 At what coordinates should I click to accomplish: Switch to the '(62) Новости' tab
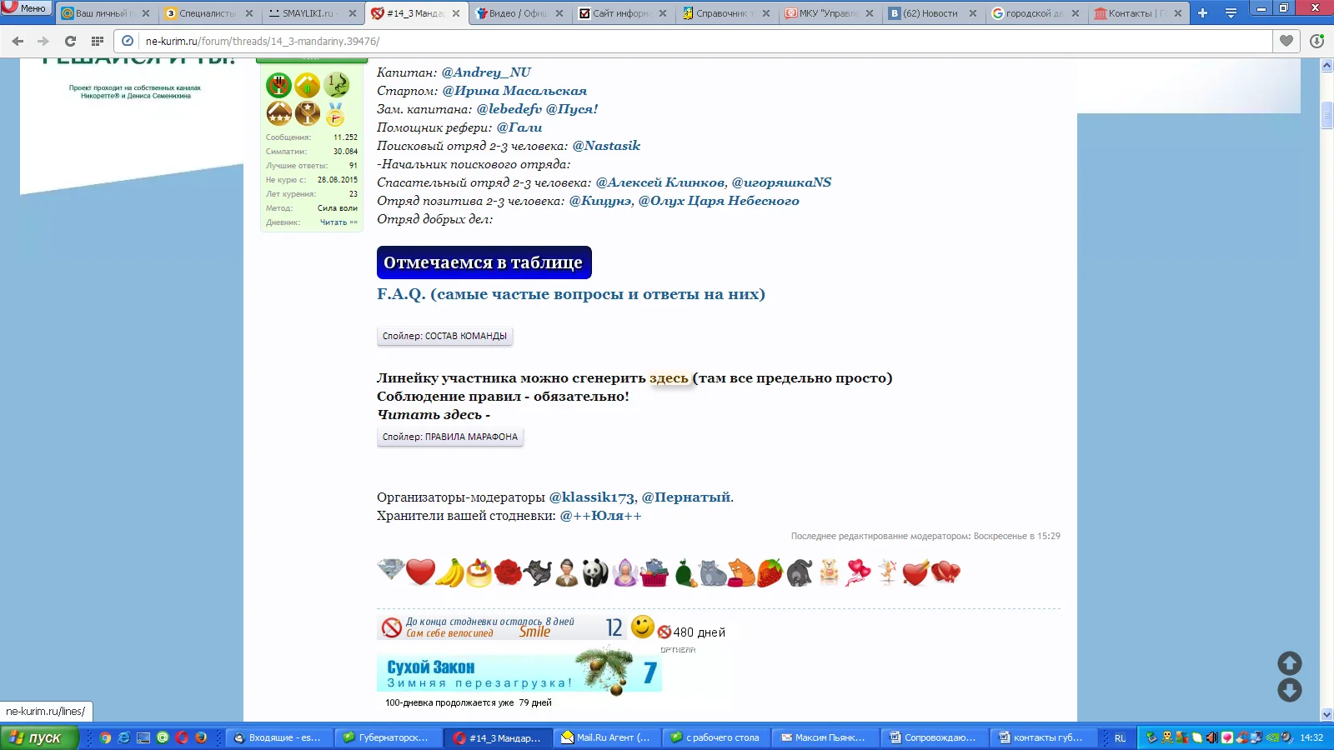[932, 13]
